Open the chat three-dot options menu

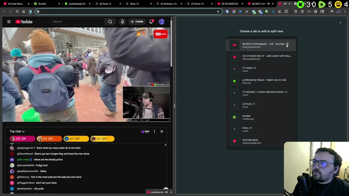click(x=154, y=131)
